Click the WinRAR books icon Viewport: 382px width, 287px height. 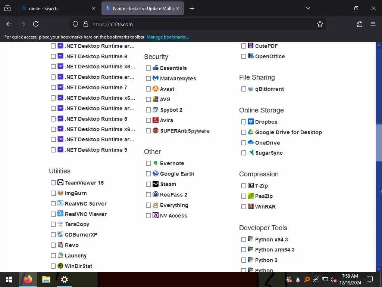(x=250, y=206)
